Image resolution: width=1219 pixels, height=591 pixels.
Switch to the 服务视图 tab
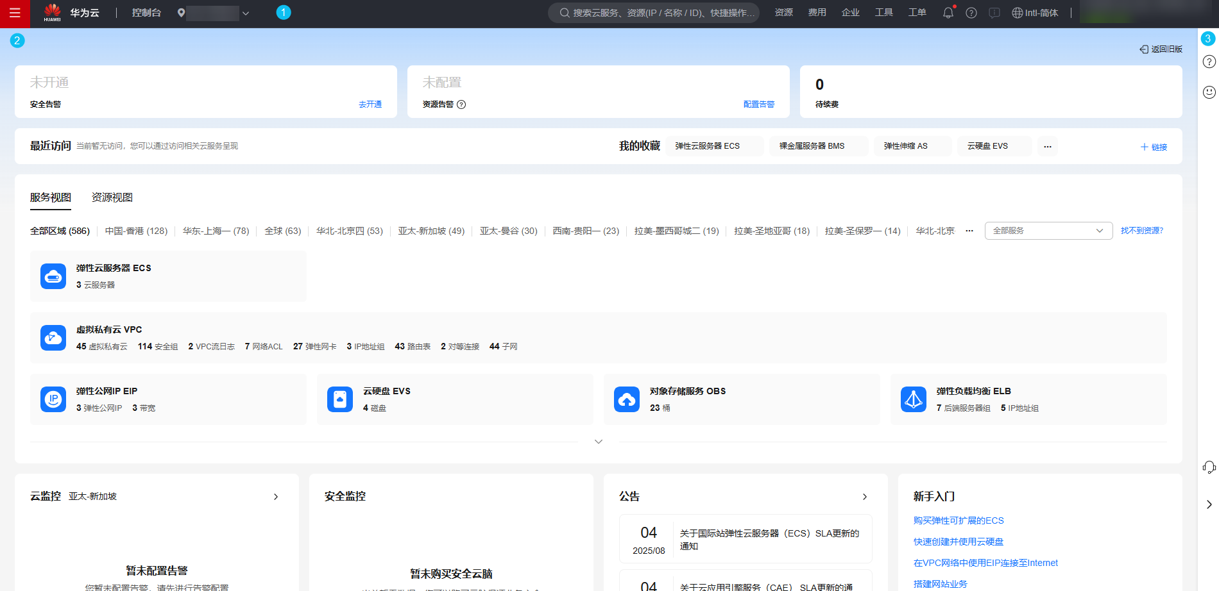(x=51, y=197)
